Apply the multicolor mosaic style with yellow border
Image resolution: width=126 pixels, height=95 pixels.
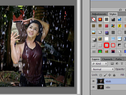pos(100,39)
